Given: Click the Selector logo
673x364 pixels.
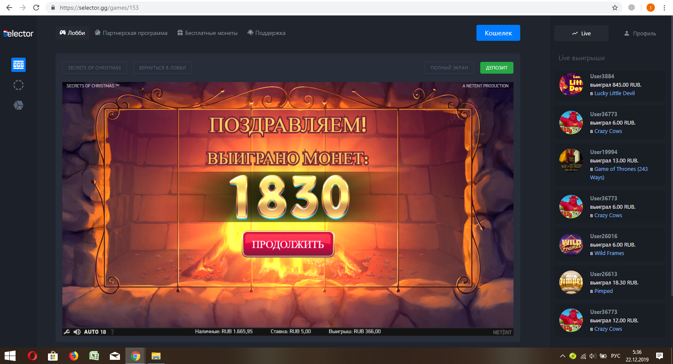Looking at the screenshot, I should tap(18, 33).
